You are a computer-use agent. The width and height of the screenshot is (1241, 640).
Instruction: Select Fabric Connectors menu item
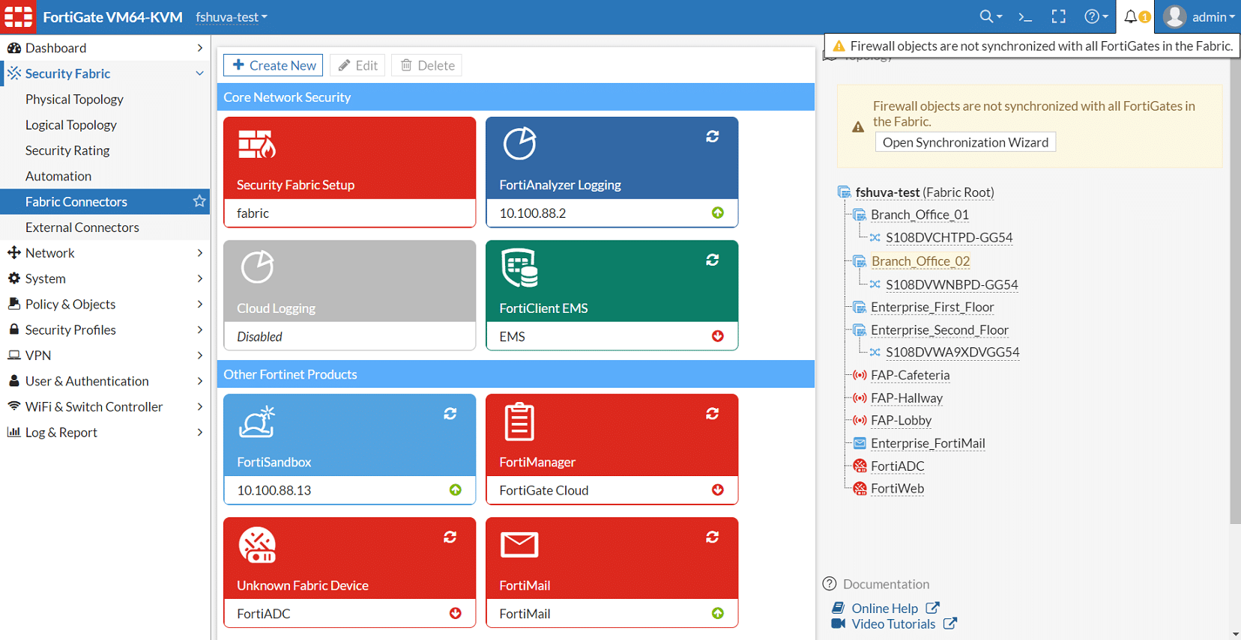(x=105, y=201)
